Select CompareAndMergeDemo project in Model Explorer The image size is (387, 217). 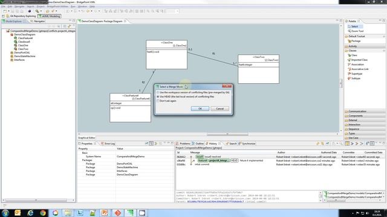41,31
